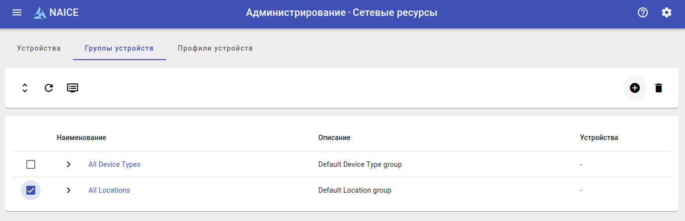Uncheck the All Locations checkbox
The width and height of the screenshot is (685, 221).
click(31, 190)
